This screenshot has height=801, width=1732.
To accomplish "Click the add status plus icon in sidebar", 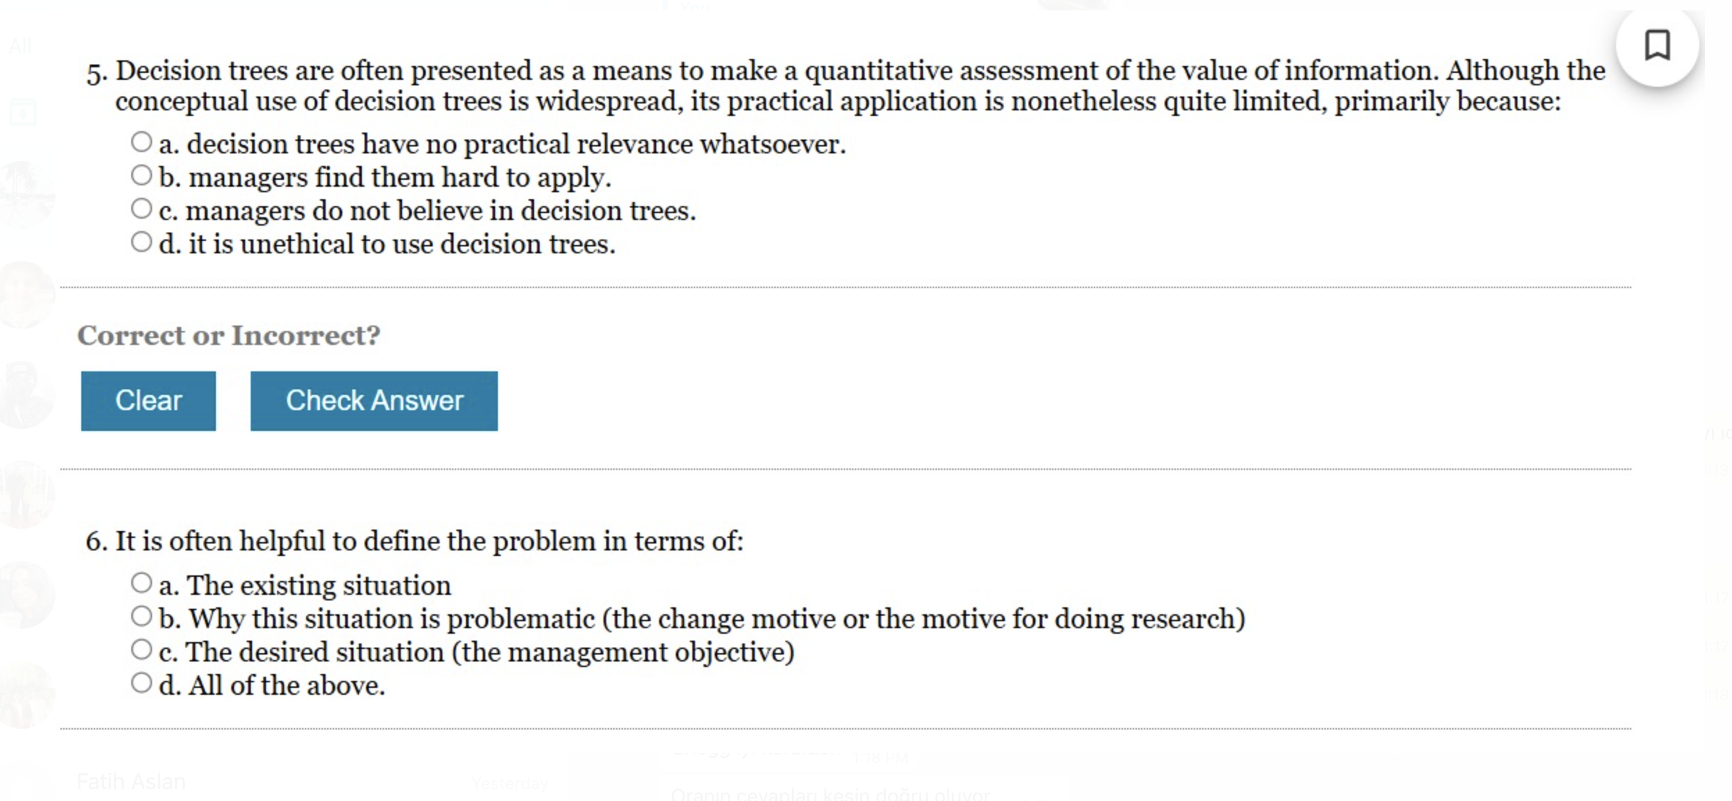I will click(x=23, y=111).
